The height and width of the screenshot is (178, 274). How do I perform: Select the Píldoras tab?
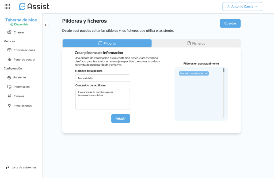click(x=107, y=43)
